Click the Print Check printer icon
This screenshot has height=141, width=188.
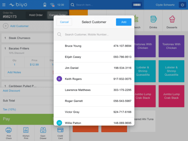point(9,130)
